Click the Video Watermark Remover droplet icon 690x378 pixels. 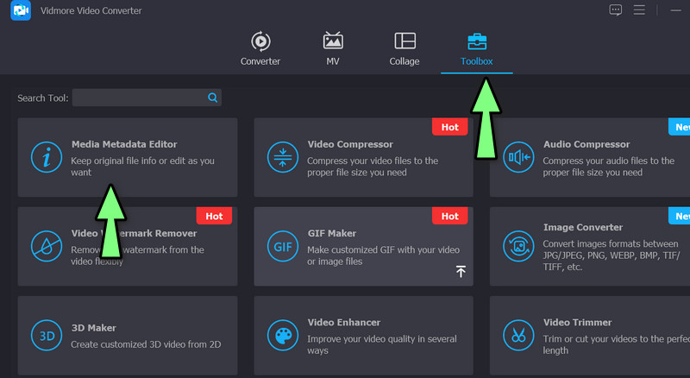(45, 246)
